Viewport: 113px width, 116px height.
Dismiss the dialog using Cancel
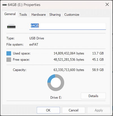coord(73,110)
